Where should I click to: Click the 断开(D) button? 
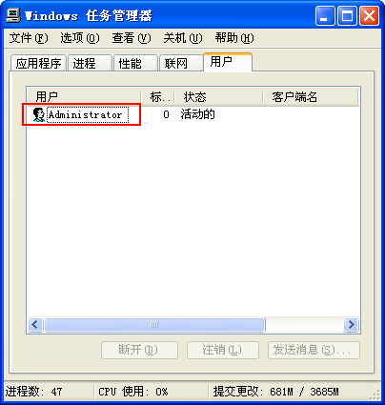pos(139,350)
